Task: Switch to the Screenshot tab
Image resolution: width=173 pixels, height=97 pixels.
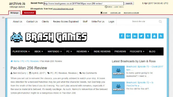Action: point(29,13)
